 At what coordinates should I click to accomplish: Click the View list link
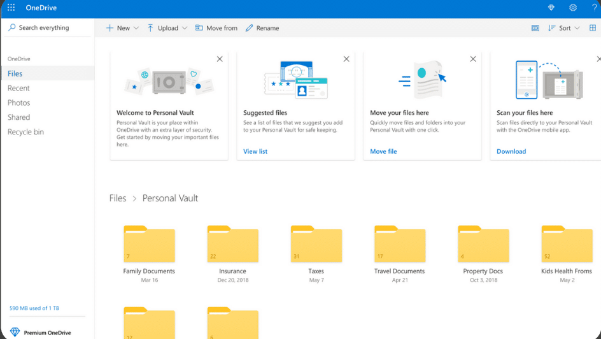pyautogui.click(x=255, y=151)
